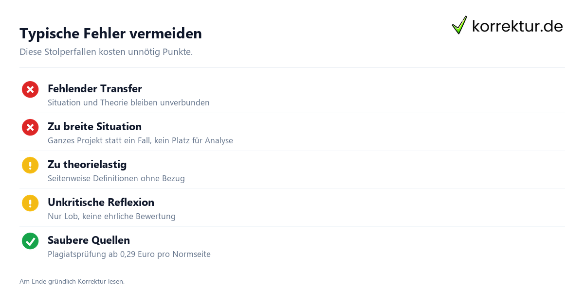
Task: Click footer note Am Ende gründlich Korrektur lesen
Action: coord(72,281)
